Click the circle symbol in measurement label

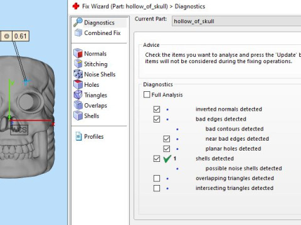(x=6, y=36)
